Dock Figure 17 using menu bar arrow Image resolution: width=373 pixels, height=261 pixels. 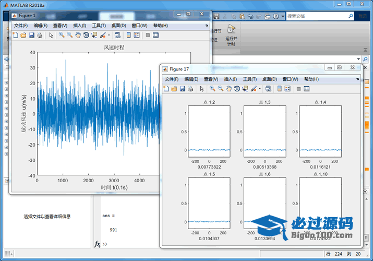click(357, 79)
